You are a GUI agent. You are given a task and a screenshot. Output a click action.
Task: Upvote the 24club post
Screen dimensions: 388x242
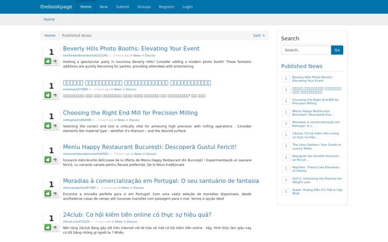(48, 227)
